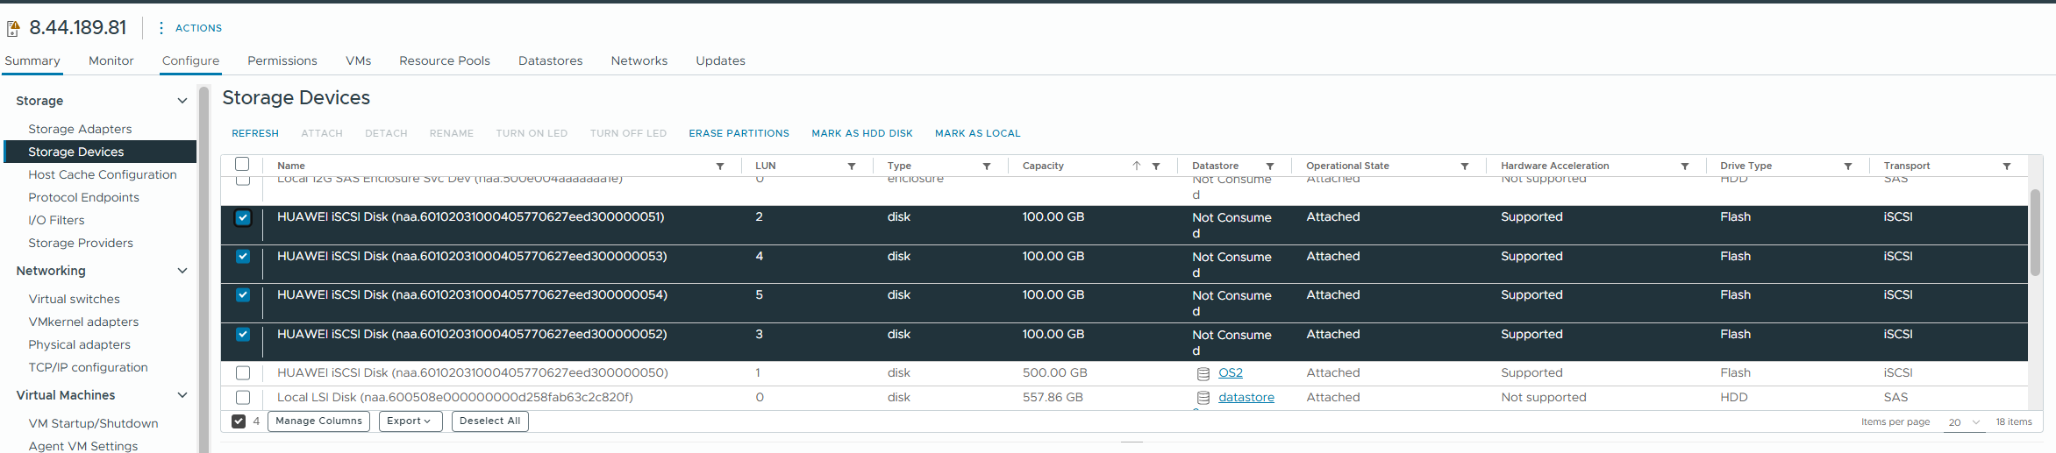Go to the Permissions tab
This screenshot has height=453, width=2056.
coord(282,60)
